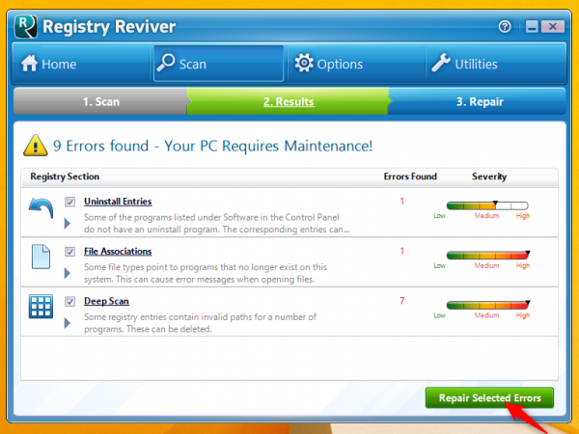
Task: Open the File Associations link
Action: click(x=118, y=252)
